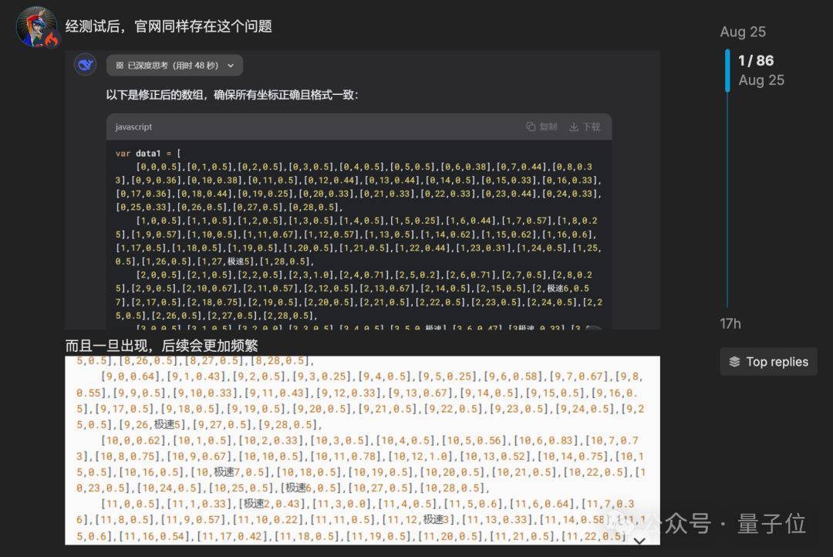Click the javascript language label
The width and height of the screenshot is (833, 557).
pos(133,127)
